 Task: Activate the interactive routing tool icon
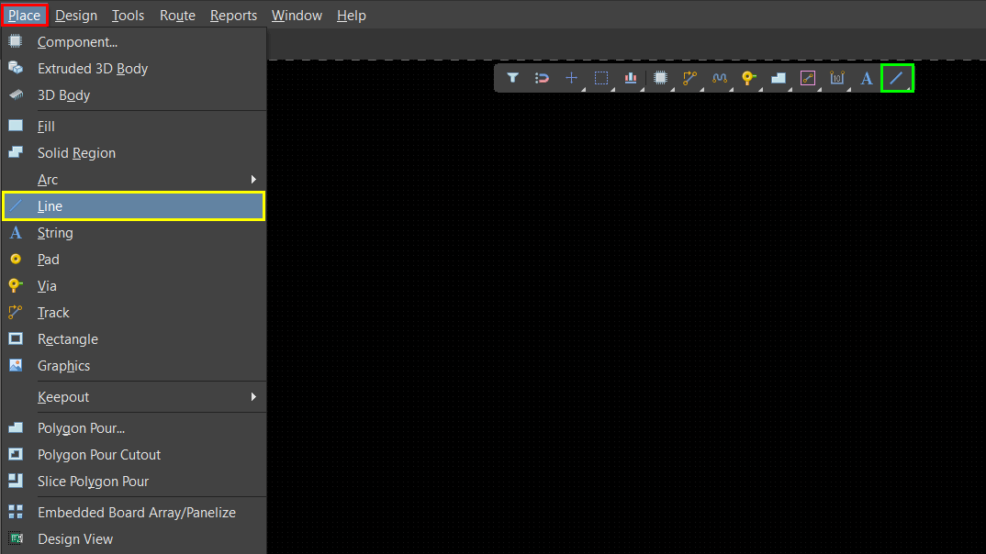[689, 78]
